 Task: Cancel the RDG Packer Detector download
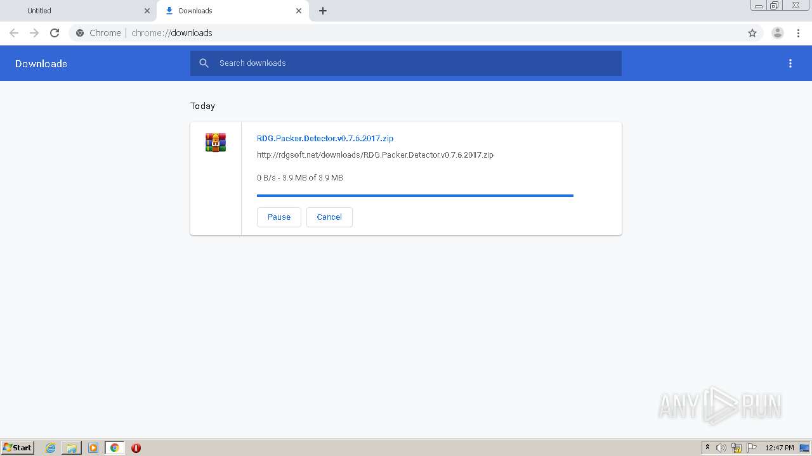pyautogui.click(x=329, y=217)
